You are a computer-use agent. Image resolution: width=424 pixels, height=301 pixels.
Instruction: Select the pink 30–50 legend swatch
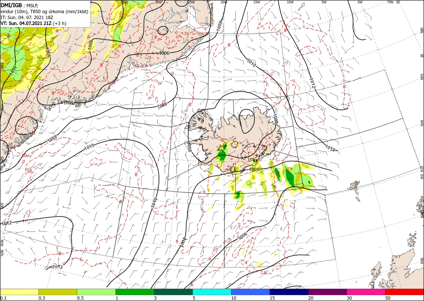click(x=366, y=292)
